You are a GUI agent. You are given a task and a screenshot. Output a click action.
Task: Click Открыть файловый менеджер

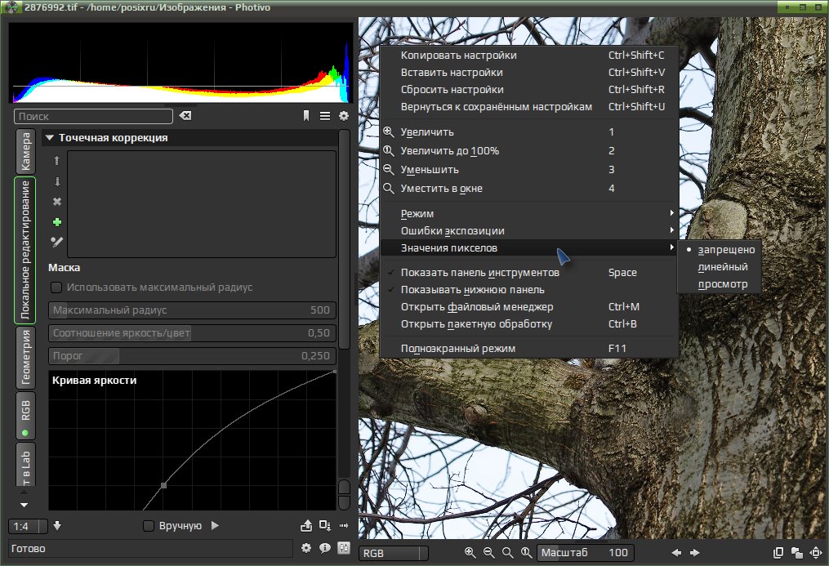pyautogui.click(x=528, y=306)
